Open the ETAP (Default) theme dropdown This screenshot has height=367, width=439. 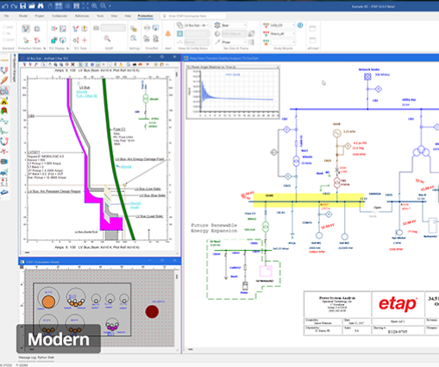234,34
